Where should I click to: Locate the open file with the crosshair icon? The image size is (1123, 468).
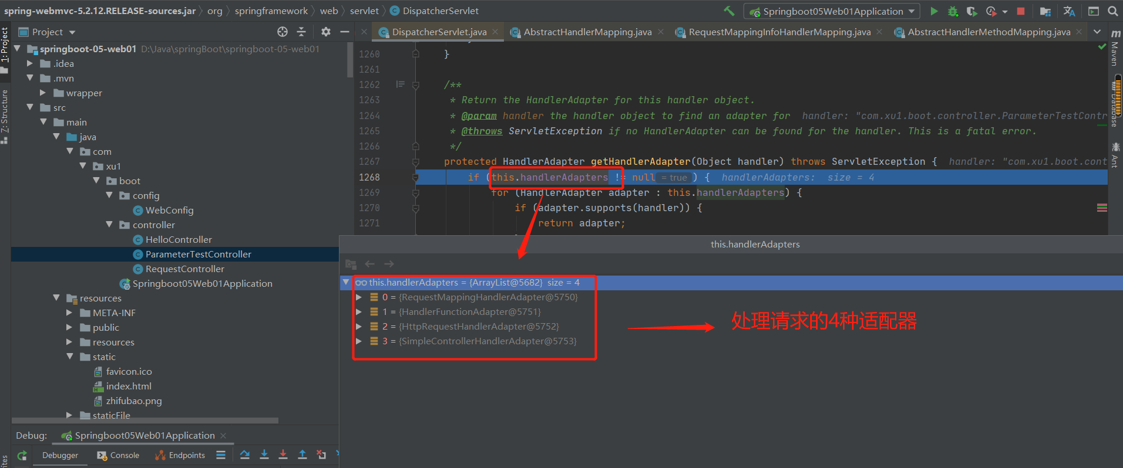pos(283,32)
